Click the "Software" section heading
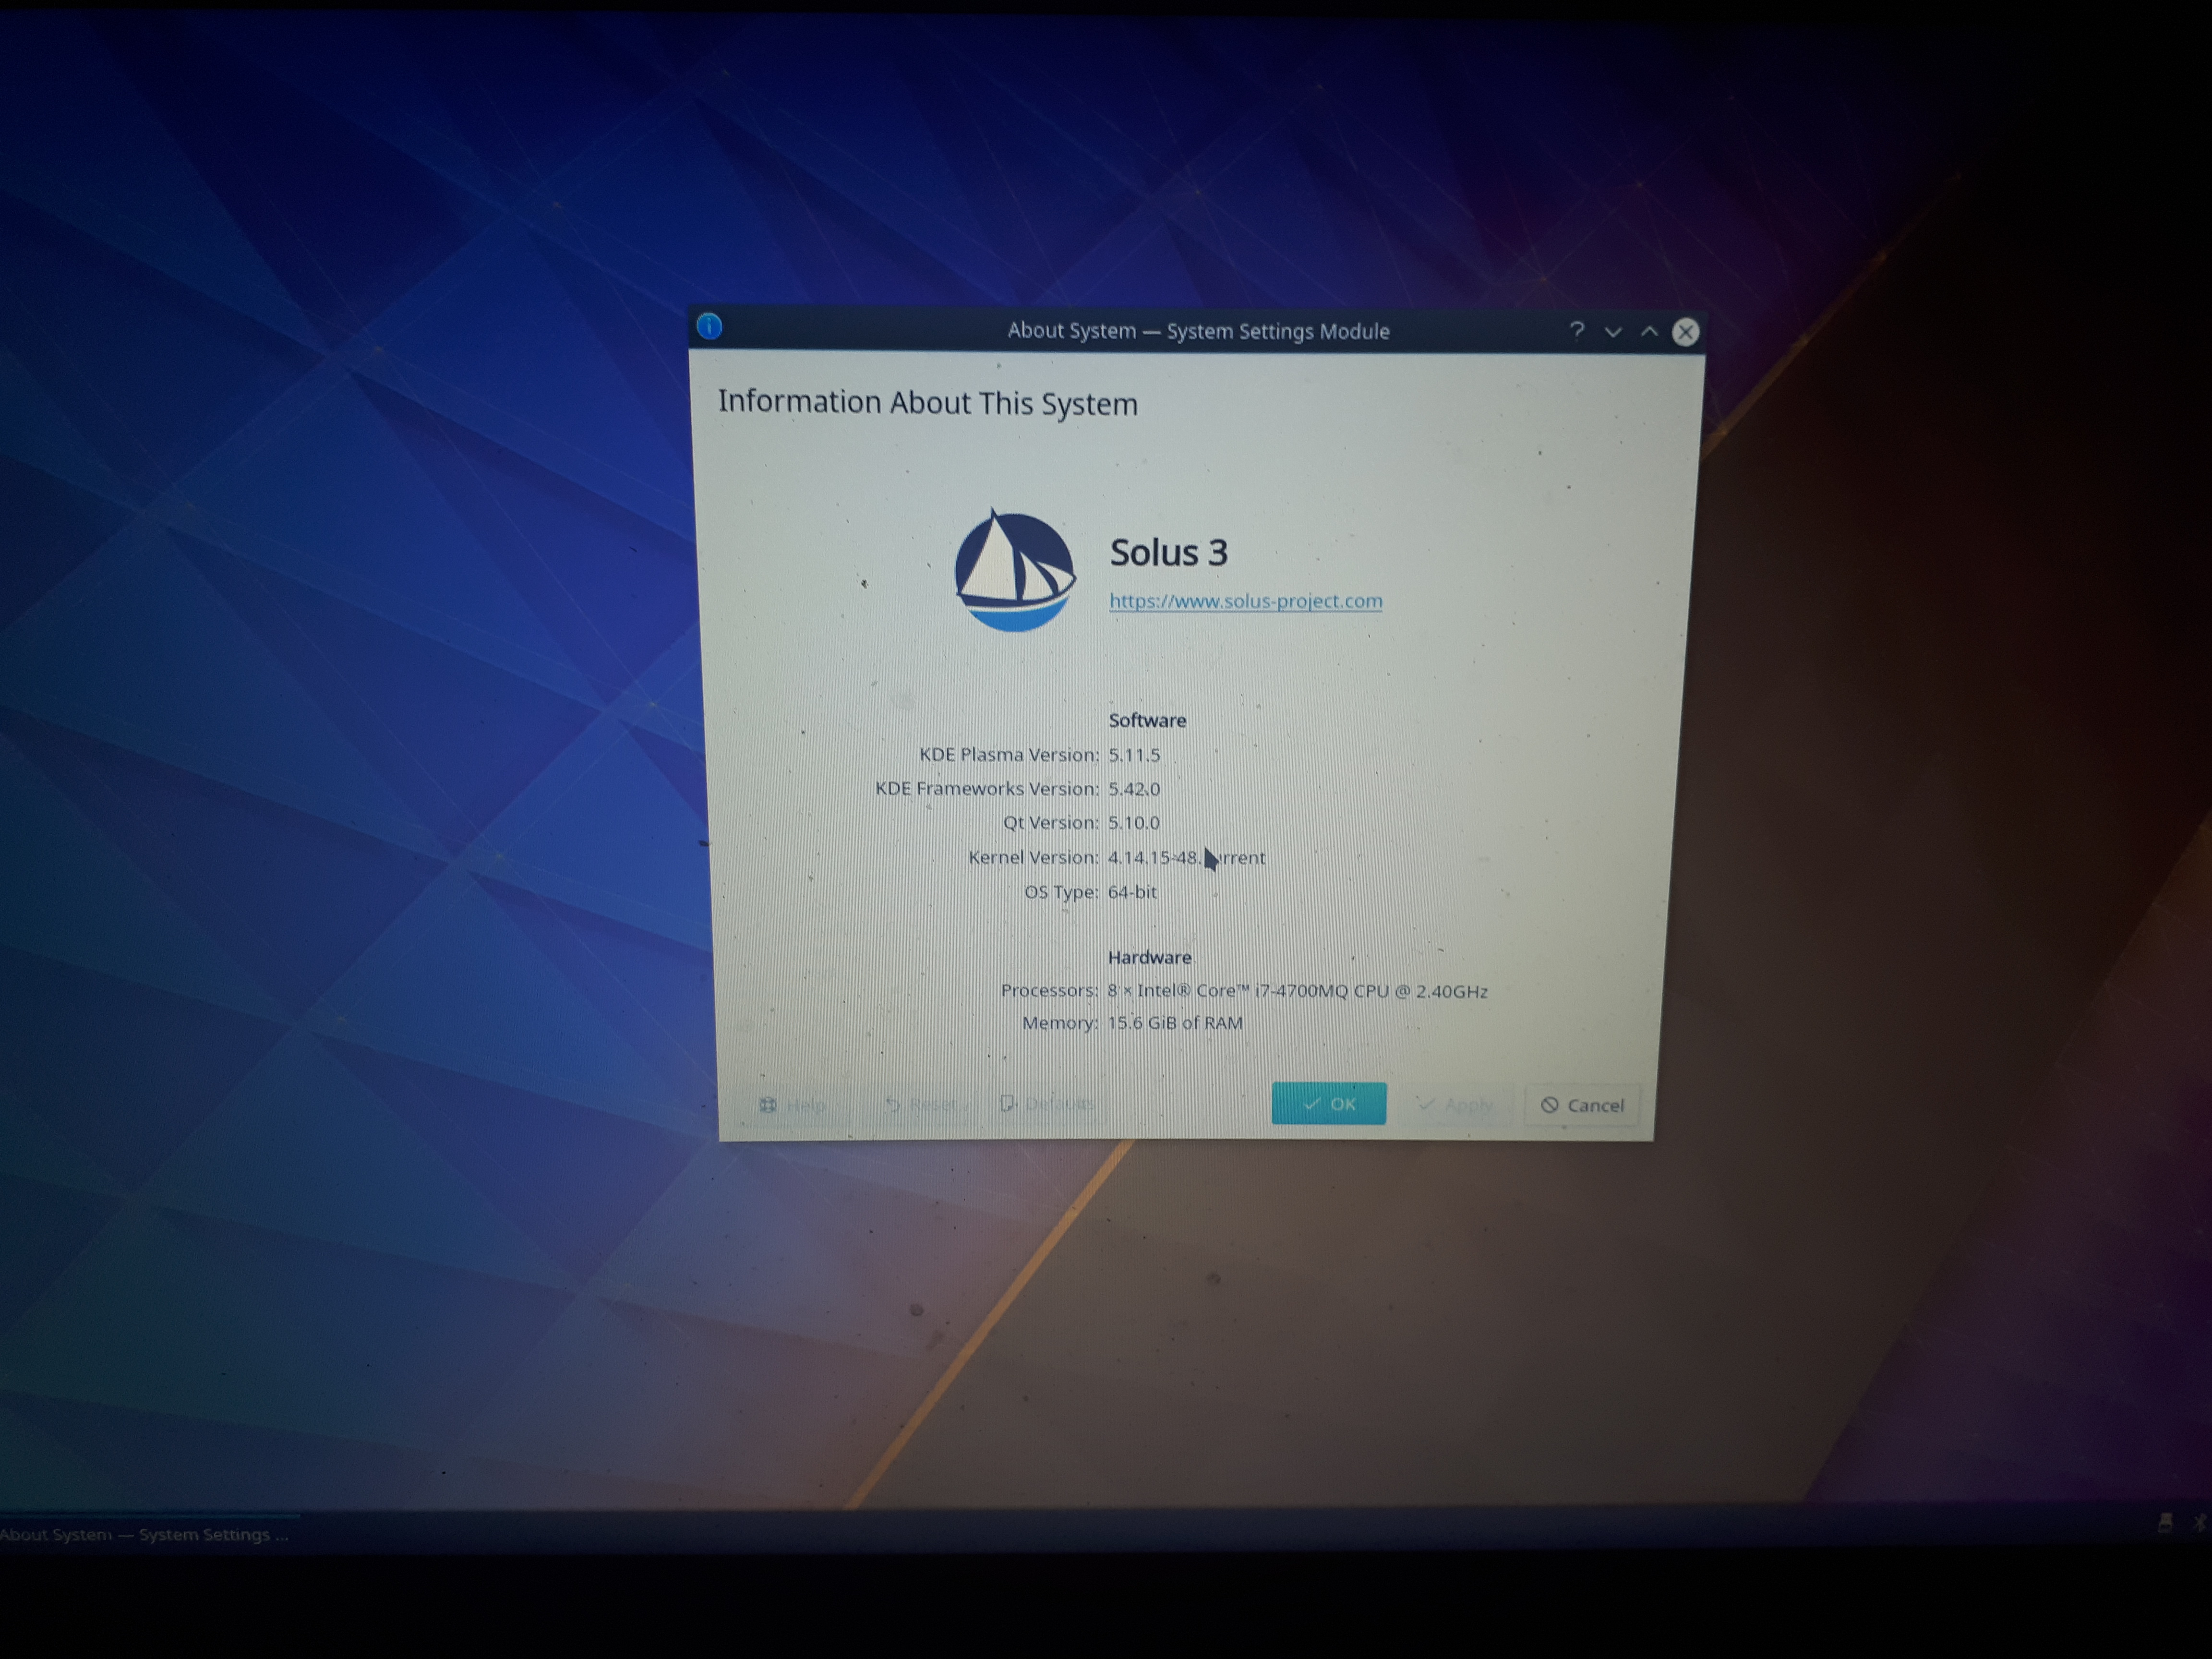Image resolution: width=2212 pixels, height=1659 pixels. tap(1147, 720)
